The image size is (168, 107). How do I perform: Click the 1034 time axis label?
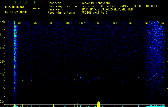pyautogui.click(x=66, y=23)
